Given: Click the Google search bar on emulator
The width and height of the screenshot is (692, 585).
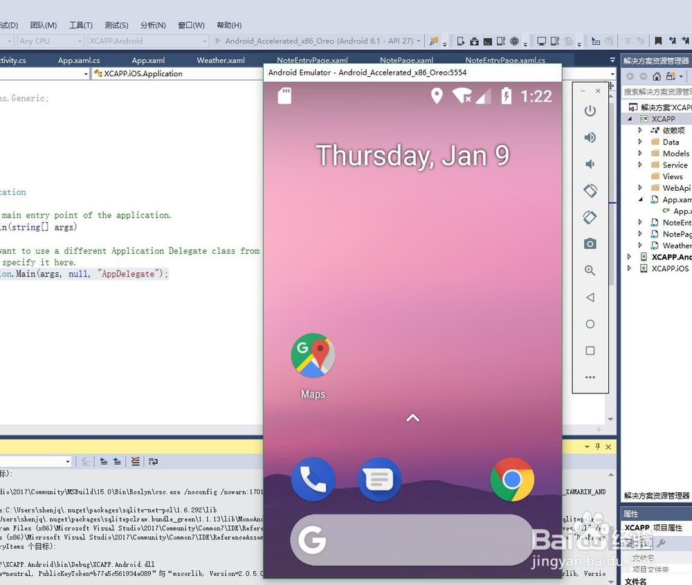Looking at the screenshot, I should click(x=412, y=539).
